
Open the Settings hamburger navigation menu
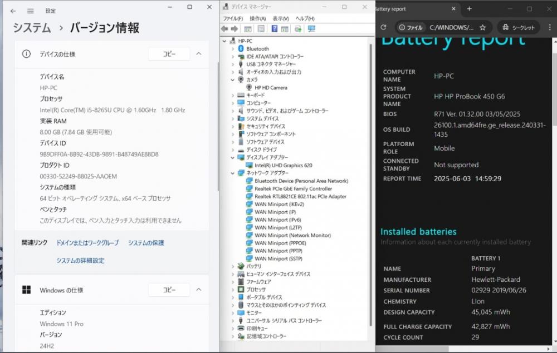point(31,11)
